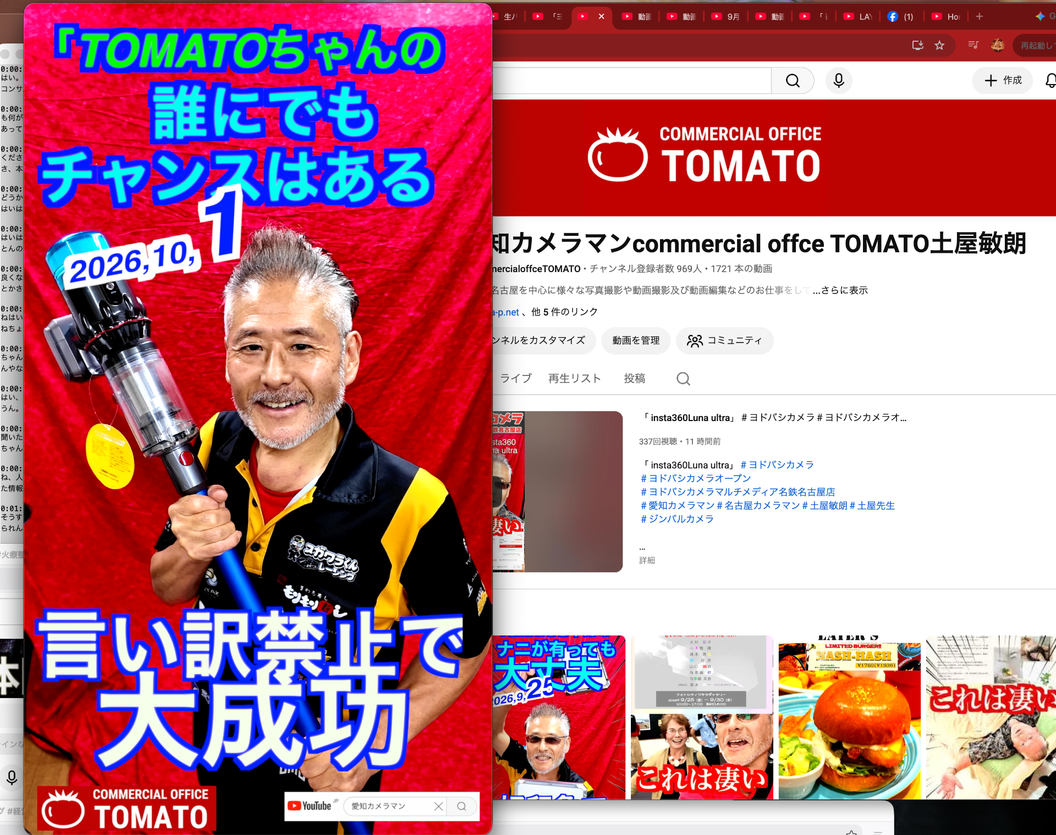Open the featured insta360 video thumbnail

tap(558, 491)
